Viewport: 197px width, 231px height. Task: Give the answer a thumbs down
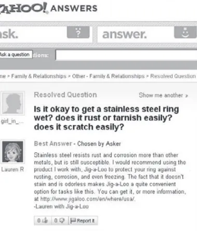coord(60,221)
